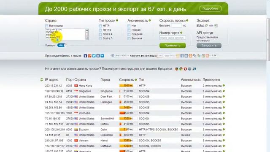
Task: Open Chrome browser instructions icon
Action: [x=181, y=69]
